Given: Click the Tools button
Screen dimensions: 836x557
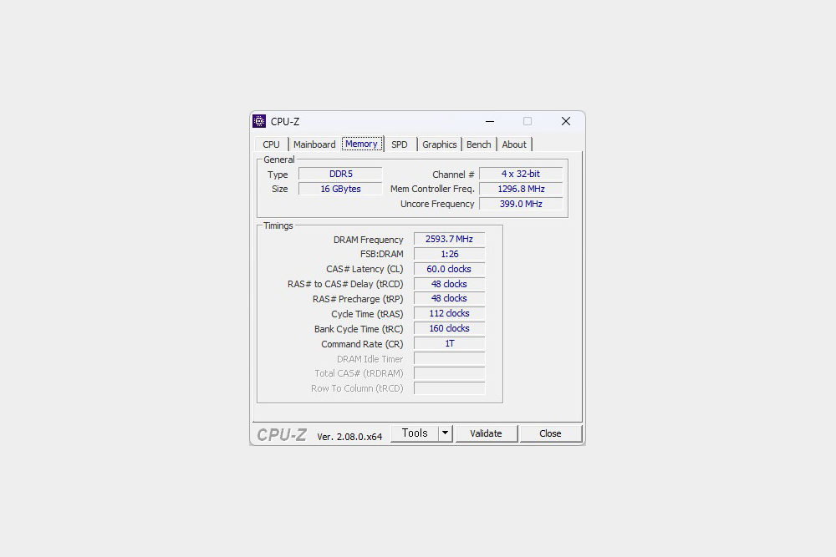Looking at the screenshot, I should [415, 433].
